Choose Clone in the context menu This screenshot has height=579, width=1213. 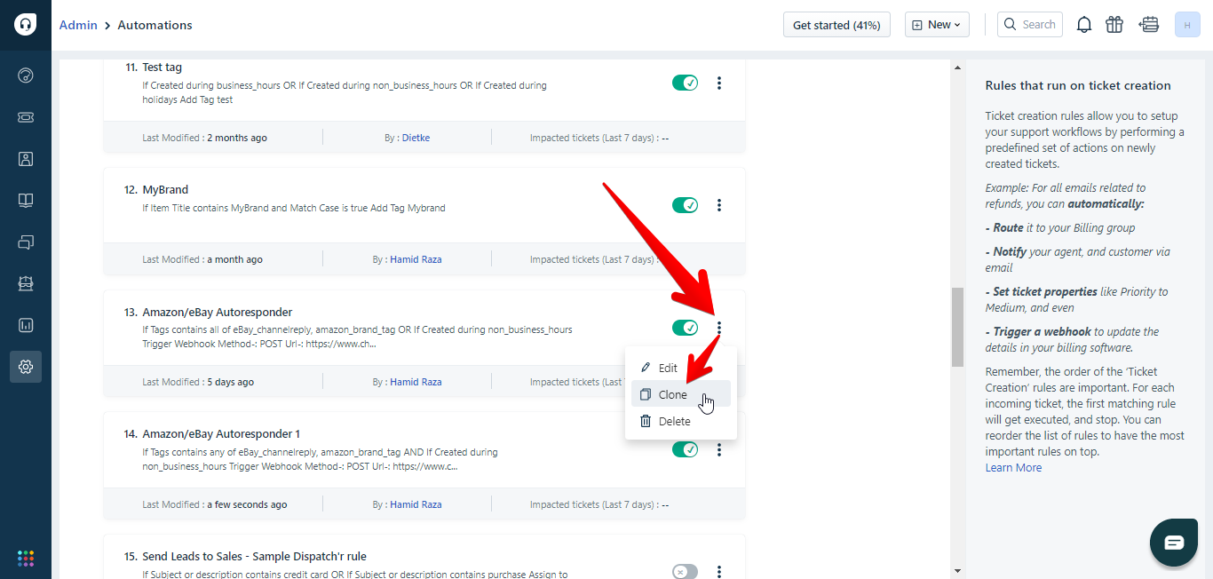681,394
